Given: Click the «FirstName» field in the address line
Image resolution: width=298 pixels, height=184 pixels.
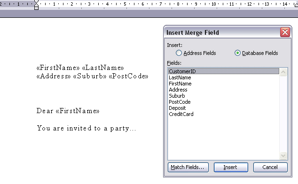Looking at the screenshot, I should coord(58,68).
